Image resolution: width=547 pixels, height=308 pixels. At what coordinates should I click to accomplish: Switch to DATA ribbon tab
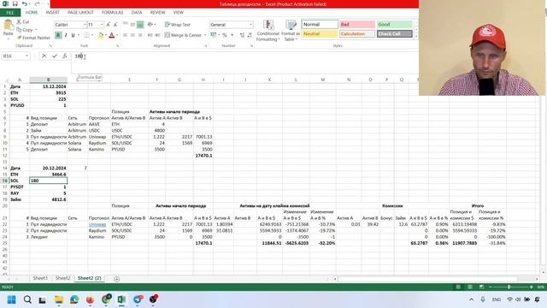[x=137, y=13]
